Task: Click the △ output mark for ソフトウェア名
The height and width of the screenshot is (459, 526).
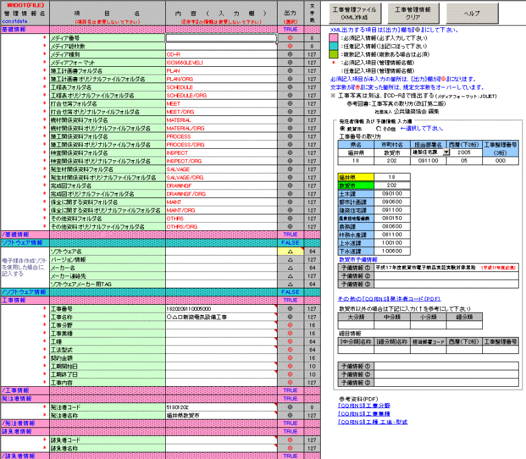Action: point(290,251)
